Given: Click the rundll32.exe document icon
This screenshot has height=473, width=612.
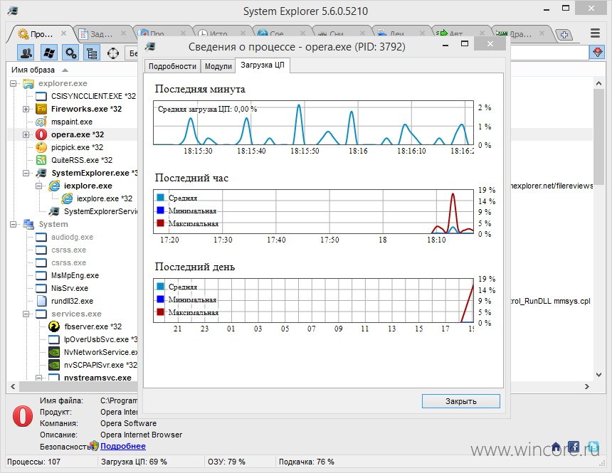Looking at the screenshot, I should coord(41,302).
